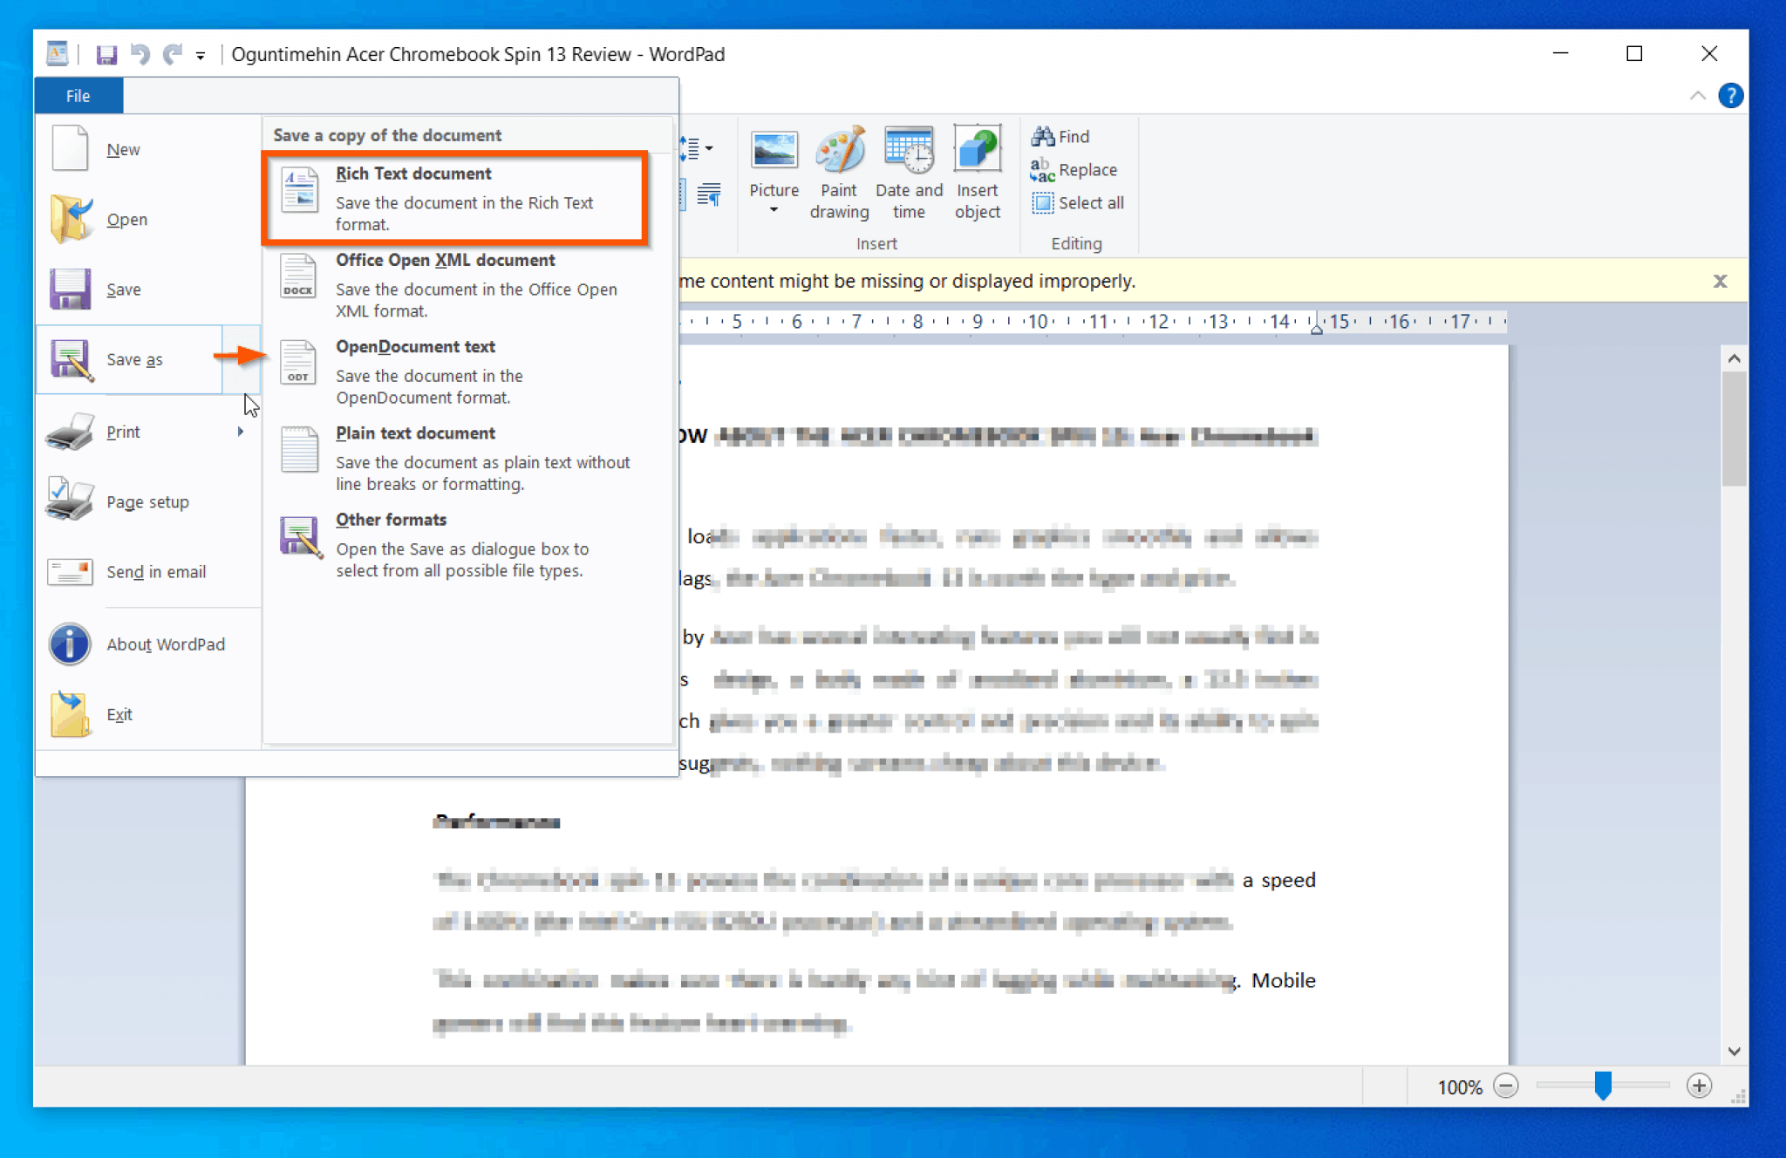This screenshot has height=1158, width=1786.
Task: Collapse the ribbon with the chevron
Action: (1698, 95)
